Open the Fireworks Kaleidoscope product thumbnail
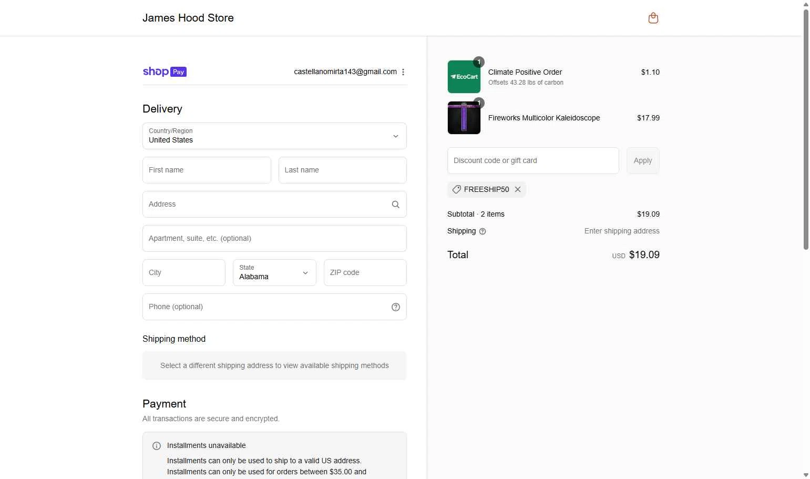This screenshot has width=810, height=479. pyautogui.click(x=464, y=118)
